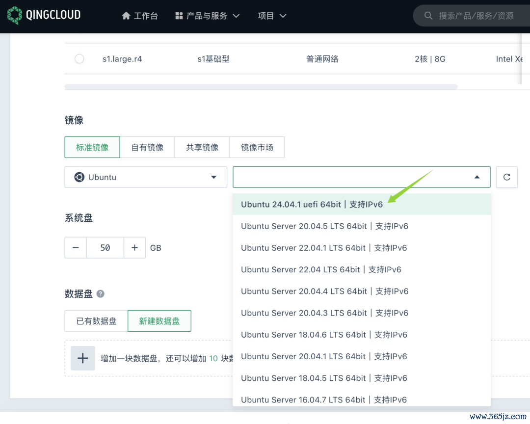Click the QingCloud logo
The width and height of the screenshot is (530, 424).
[44, 15]
